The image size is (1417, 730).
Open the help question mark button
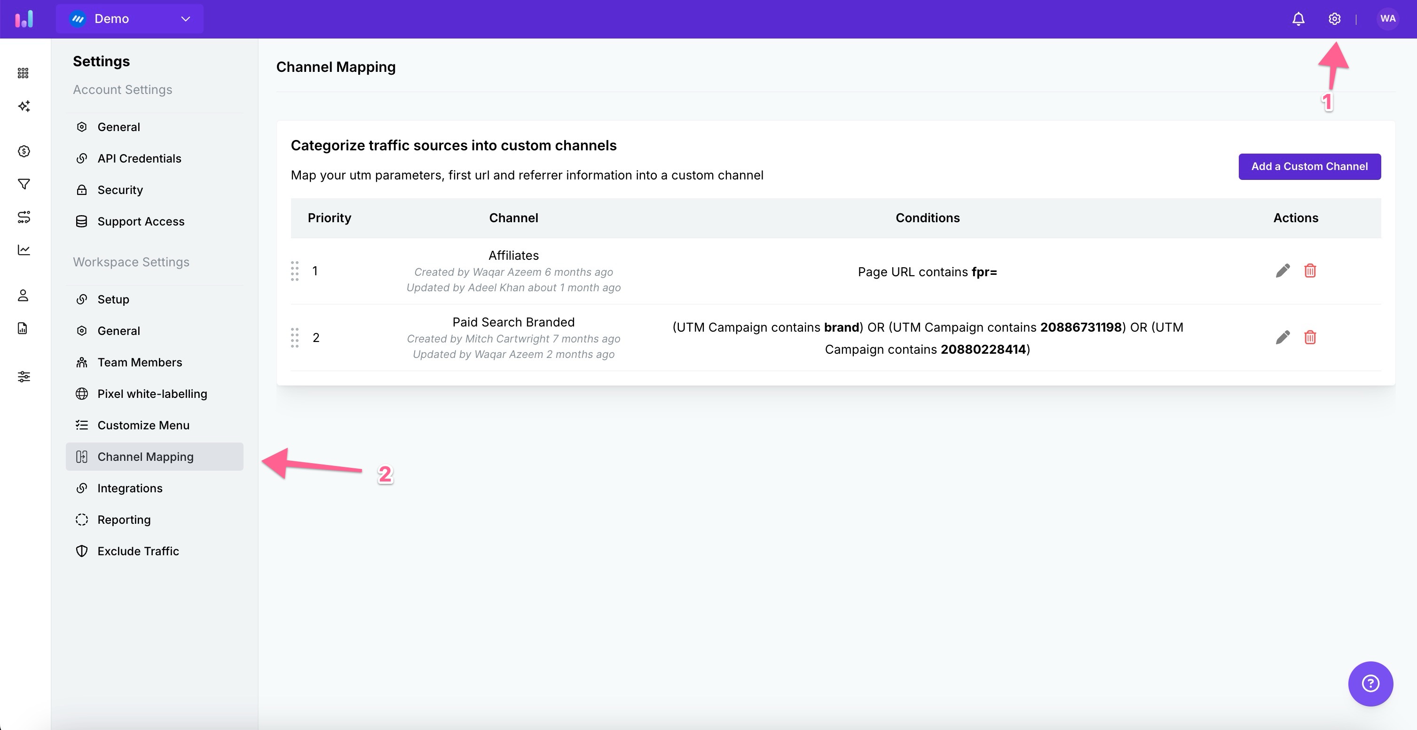(1371, 683)
